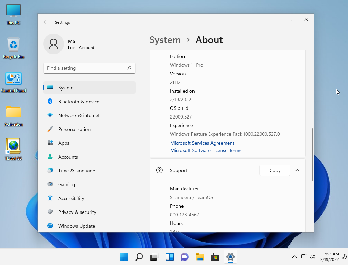Open Personalization settings
Viewport: 348px width, 265px height.
tap(90, 129)
